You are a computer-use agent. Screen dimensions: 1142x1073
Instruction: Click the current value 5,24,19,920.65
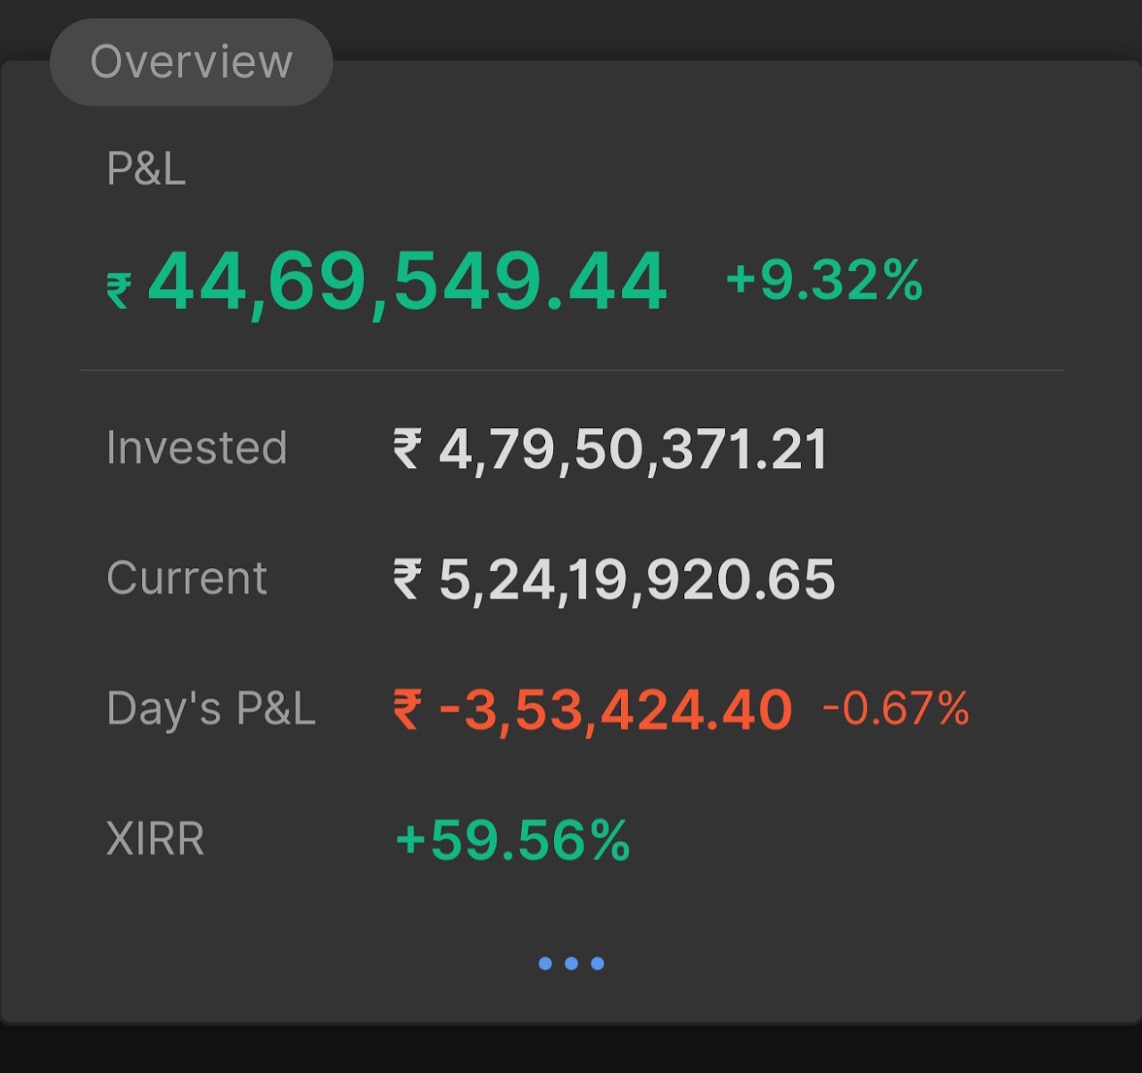[637, 580]
